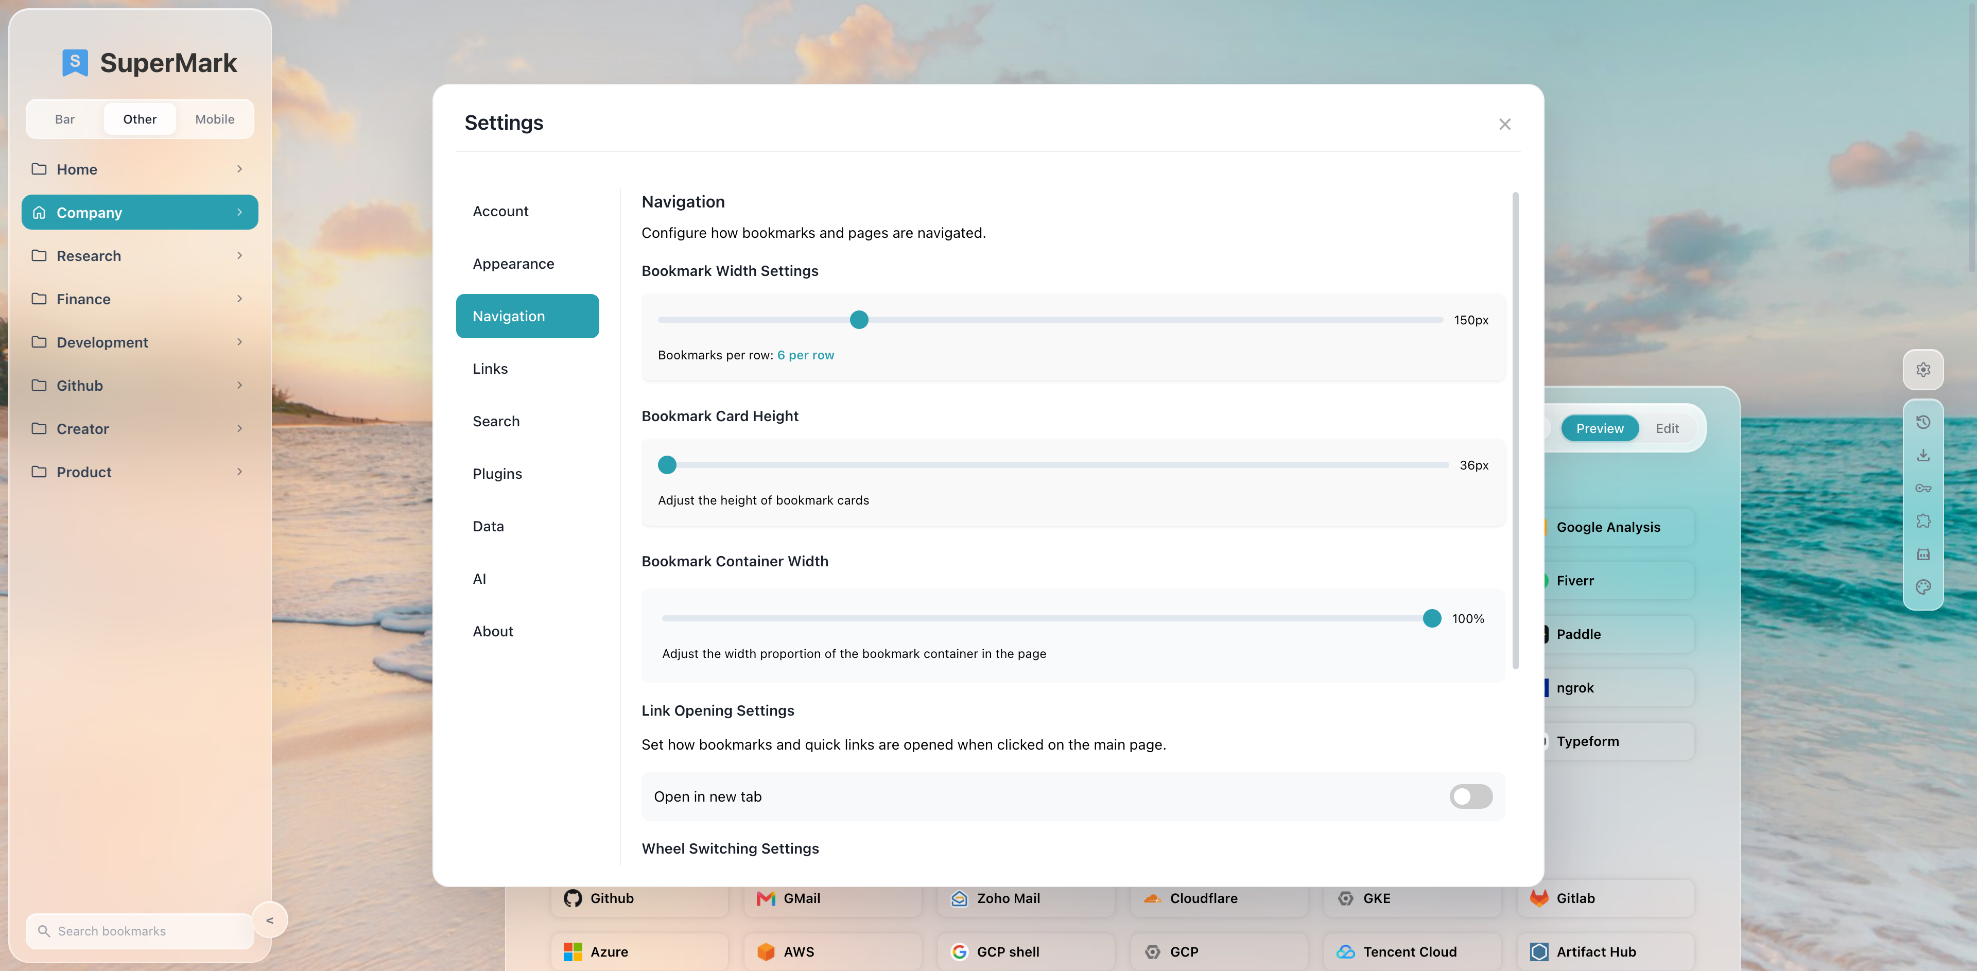Open the palette theme icon

click(1922, 587)
